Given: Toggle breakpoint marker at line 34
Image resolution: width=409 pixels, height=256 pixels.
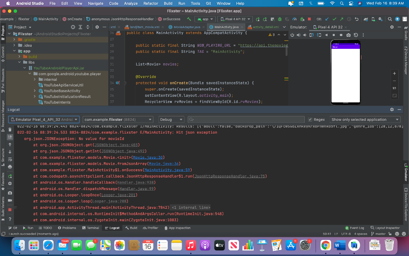Looking at the screenshot, I should click(118, 83).
